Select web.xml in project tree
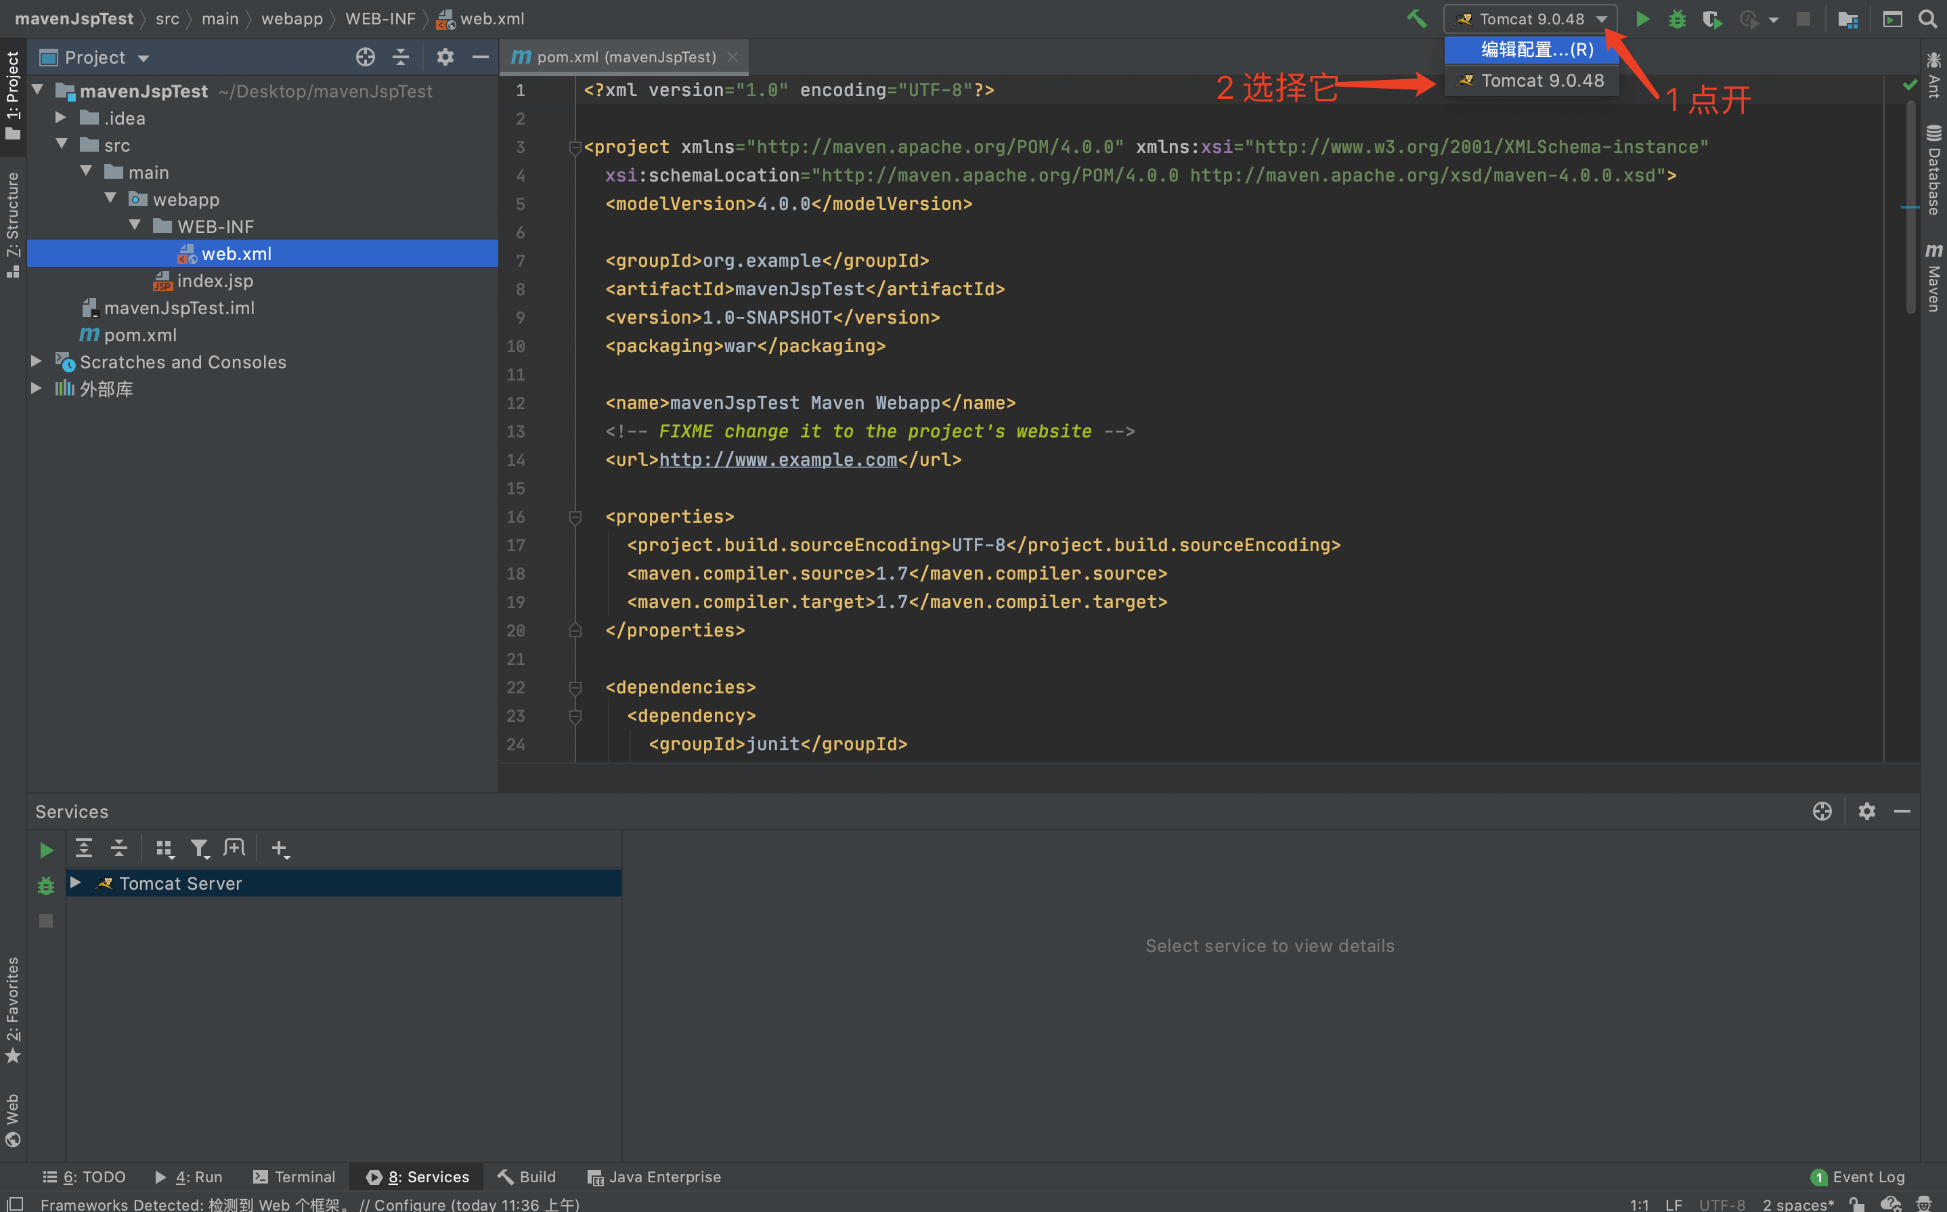The width and height of the screenshot is (1947, 1212). point(263,253)
